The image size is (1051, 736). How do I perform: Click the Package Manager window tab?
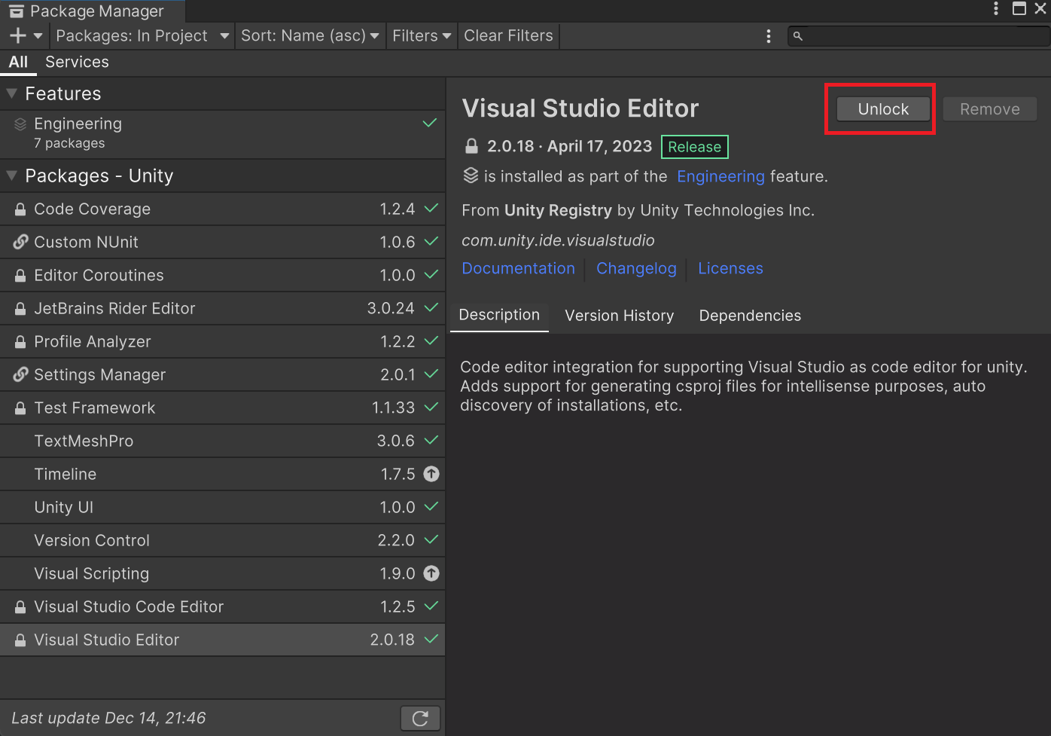pos(93,11)
